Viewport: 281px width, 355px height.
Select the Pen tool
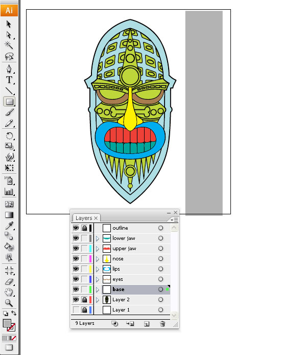click(9, 69)
